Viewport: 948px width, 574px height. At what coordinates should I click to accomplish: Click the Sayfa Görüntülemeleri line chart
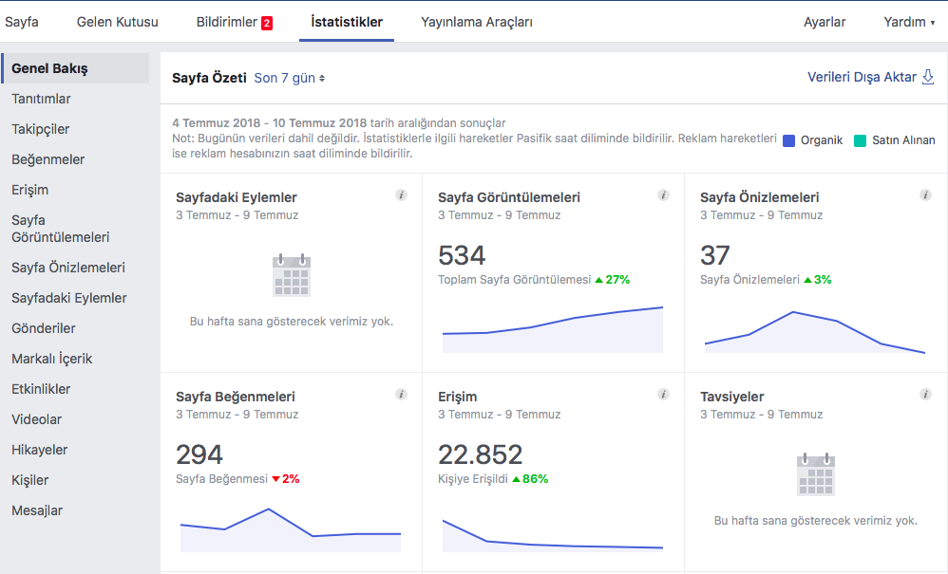(553, 329)
